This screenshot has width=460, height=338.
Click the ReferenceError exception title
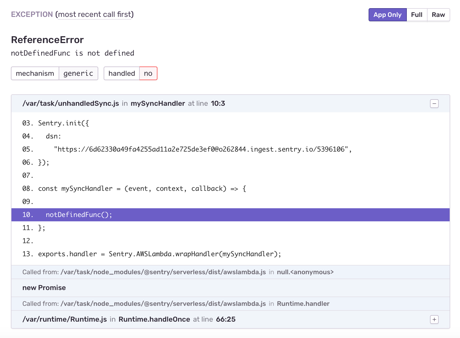47,40
